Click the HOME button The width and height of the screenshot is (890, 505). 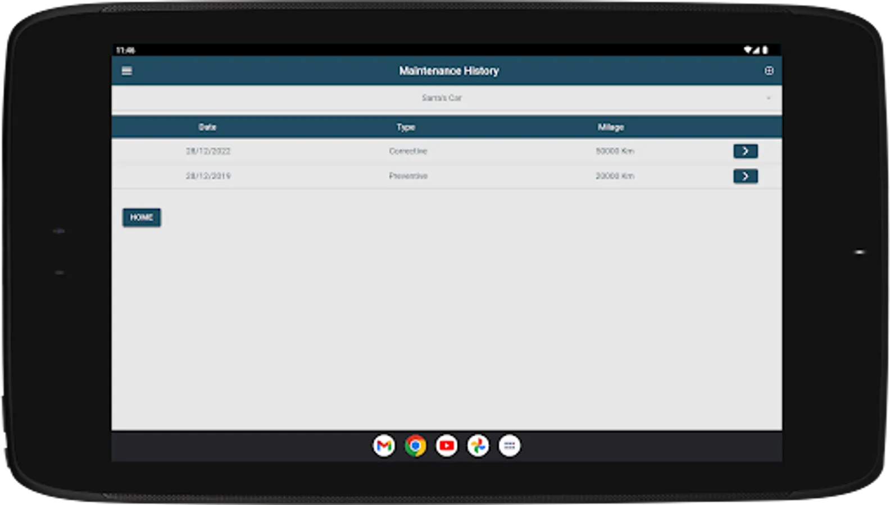pyautogui.click(x=142, y=217)
